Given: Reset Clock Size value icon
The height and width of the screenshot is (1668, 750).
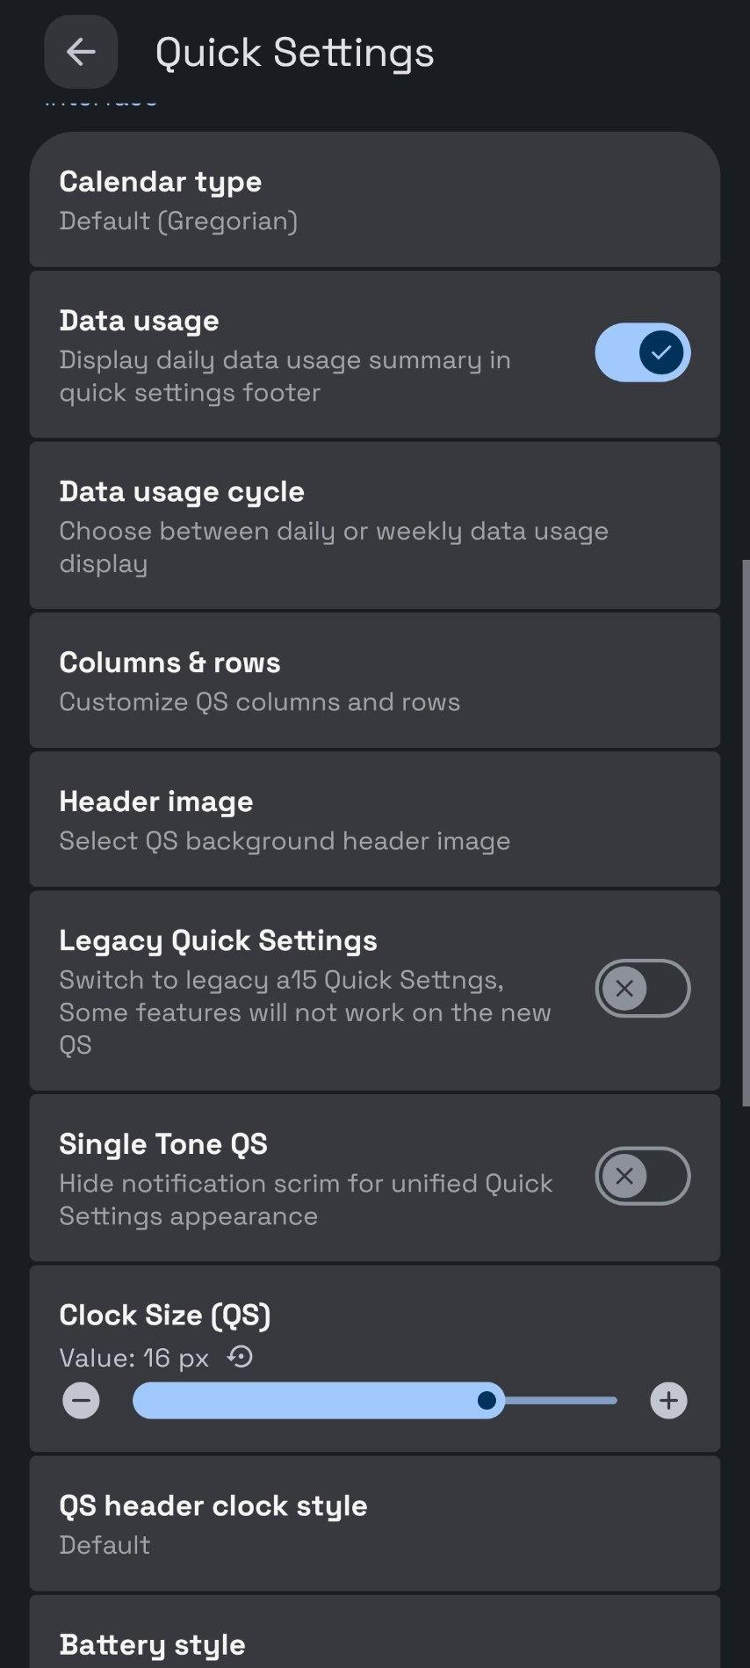Looking at the screenshot, I should (x=240, y=1357).
